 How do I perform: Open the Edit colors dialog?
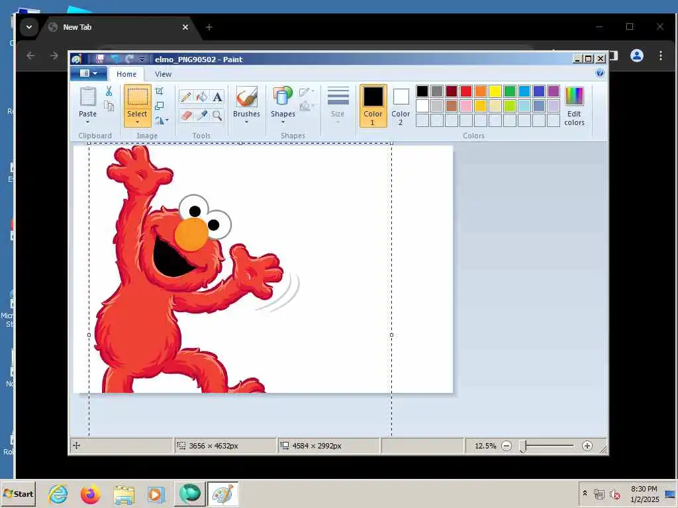pos(574,106)
